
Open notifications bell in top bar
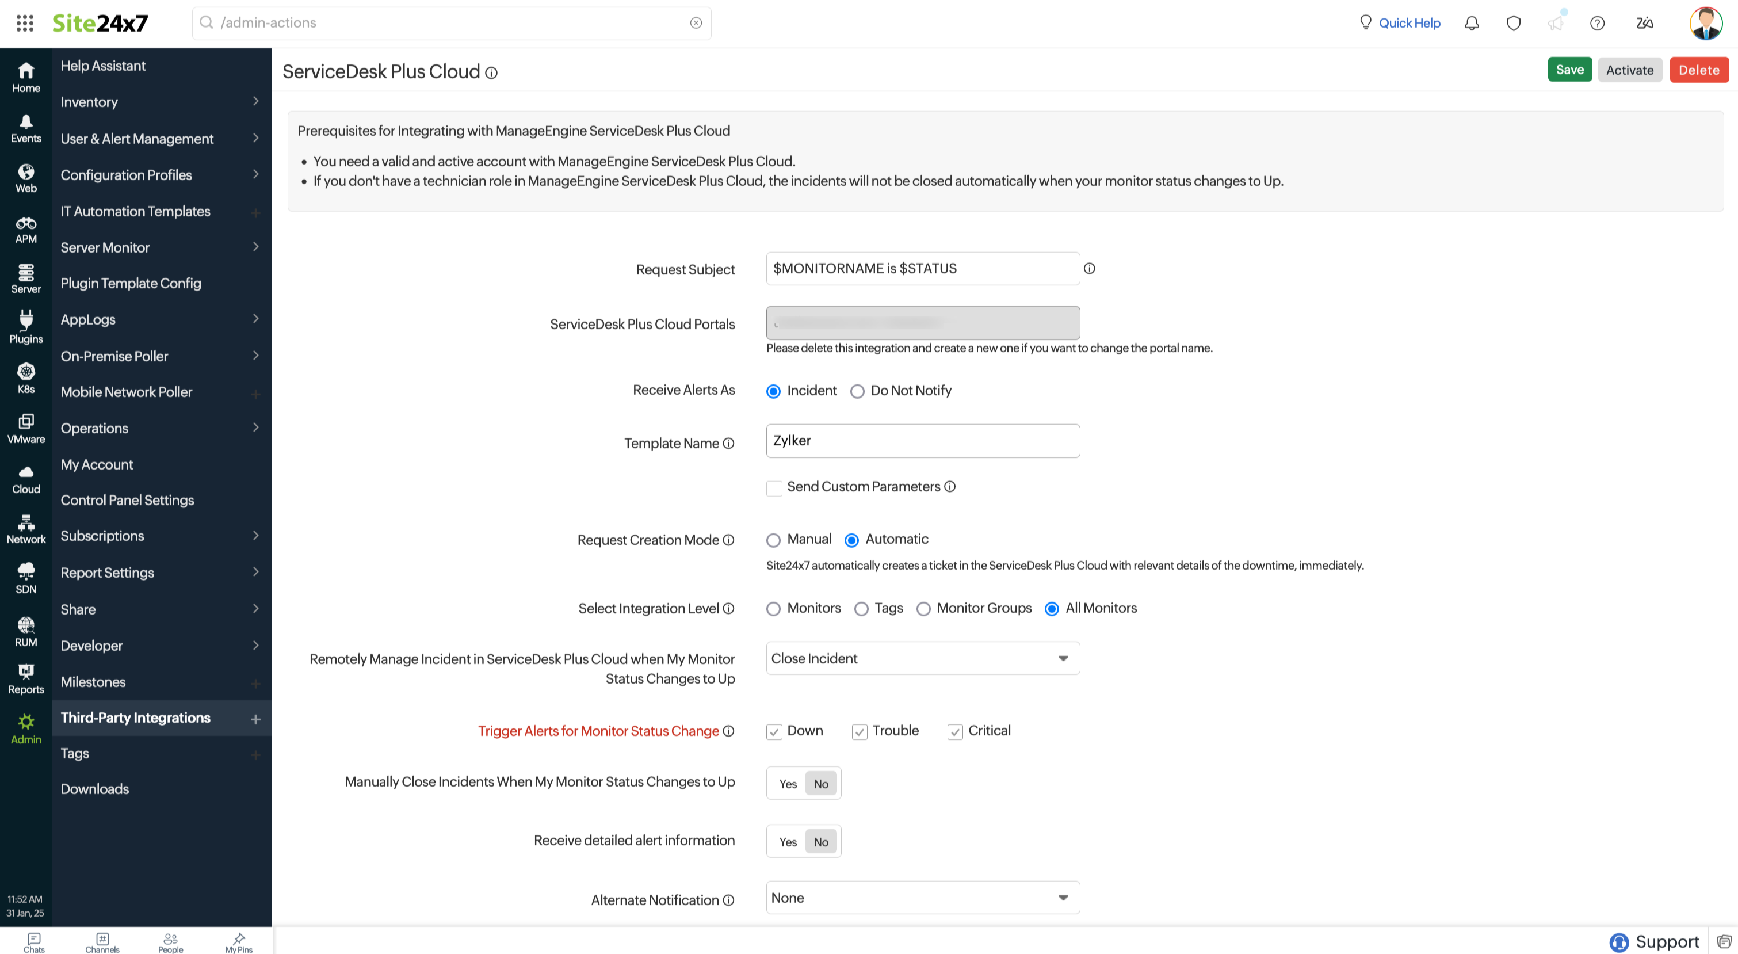tap(1472, 23)
